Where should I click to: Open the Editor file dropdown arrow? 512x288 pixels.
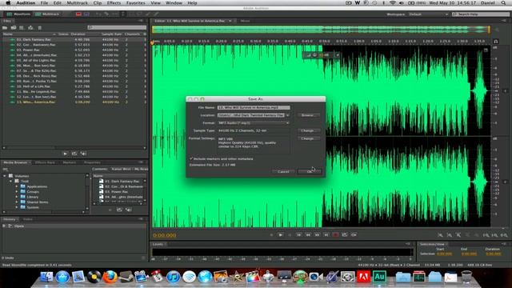point(230,21)
